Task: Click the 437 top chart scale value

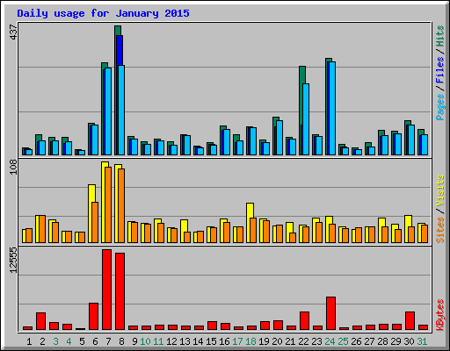Action: click(13, 32)
